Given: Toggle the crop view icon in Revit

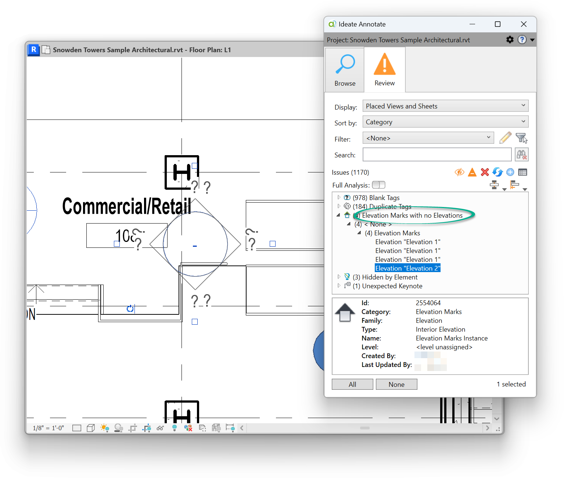Looking at the screenshot, I should (133, 428).
